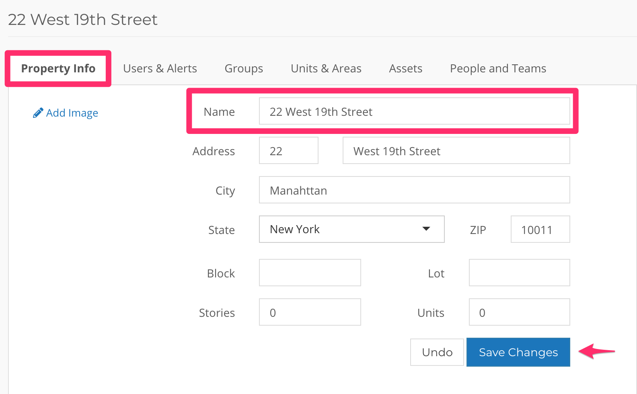This screenshot has width=637, height=394.
Task: Switch to the Property Info tab
Action: point(58,68)
